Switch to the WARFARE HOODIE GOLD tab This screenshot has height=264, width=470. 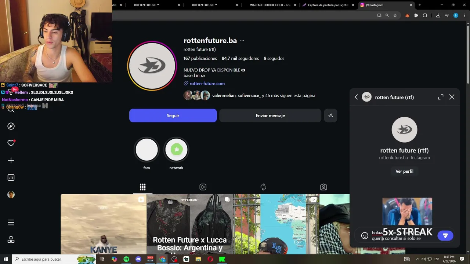tap(270, 5)
